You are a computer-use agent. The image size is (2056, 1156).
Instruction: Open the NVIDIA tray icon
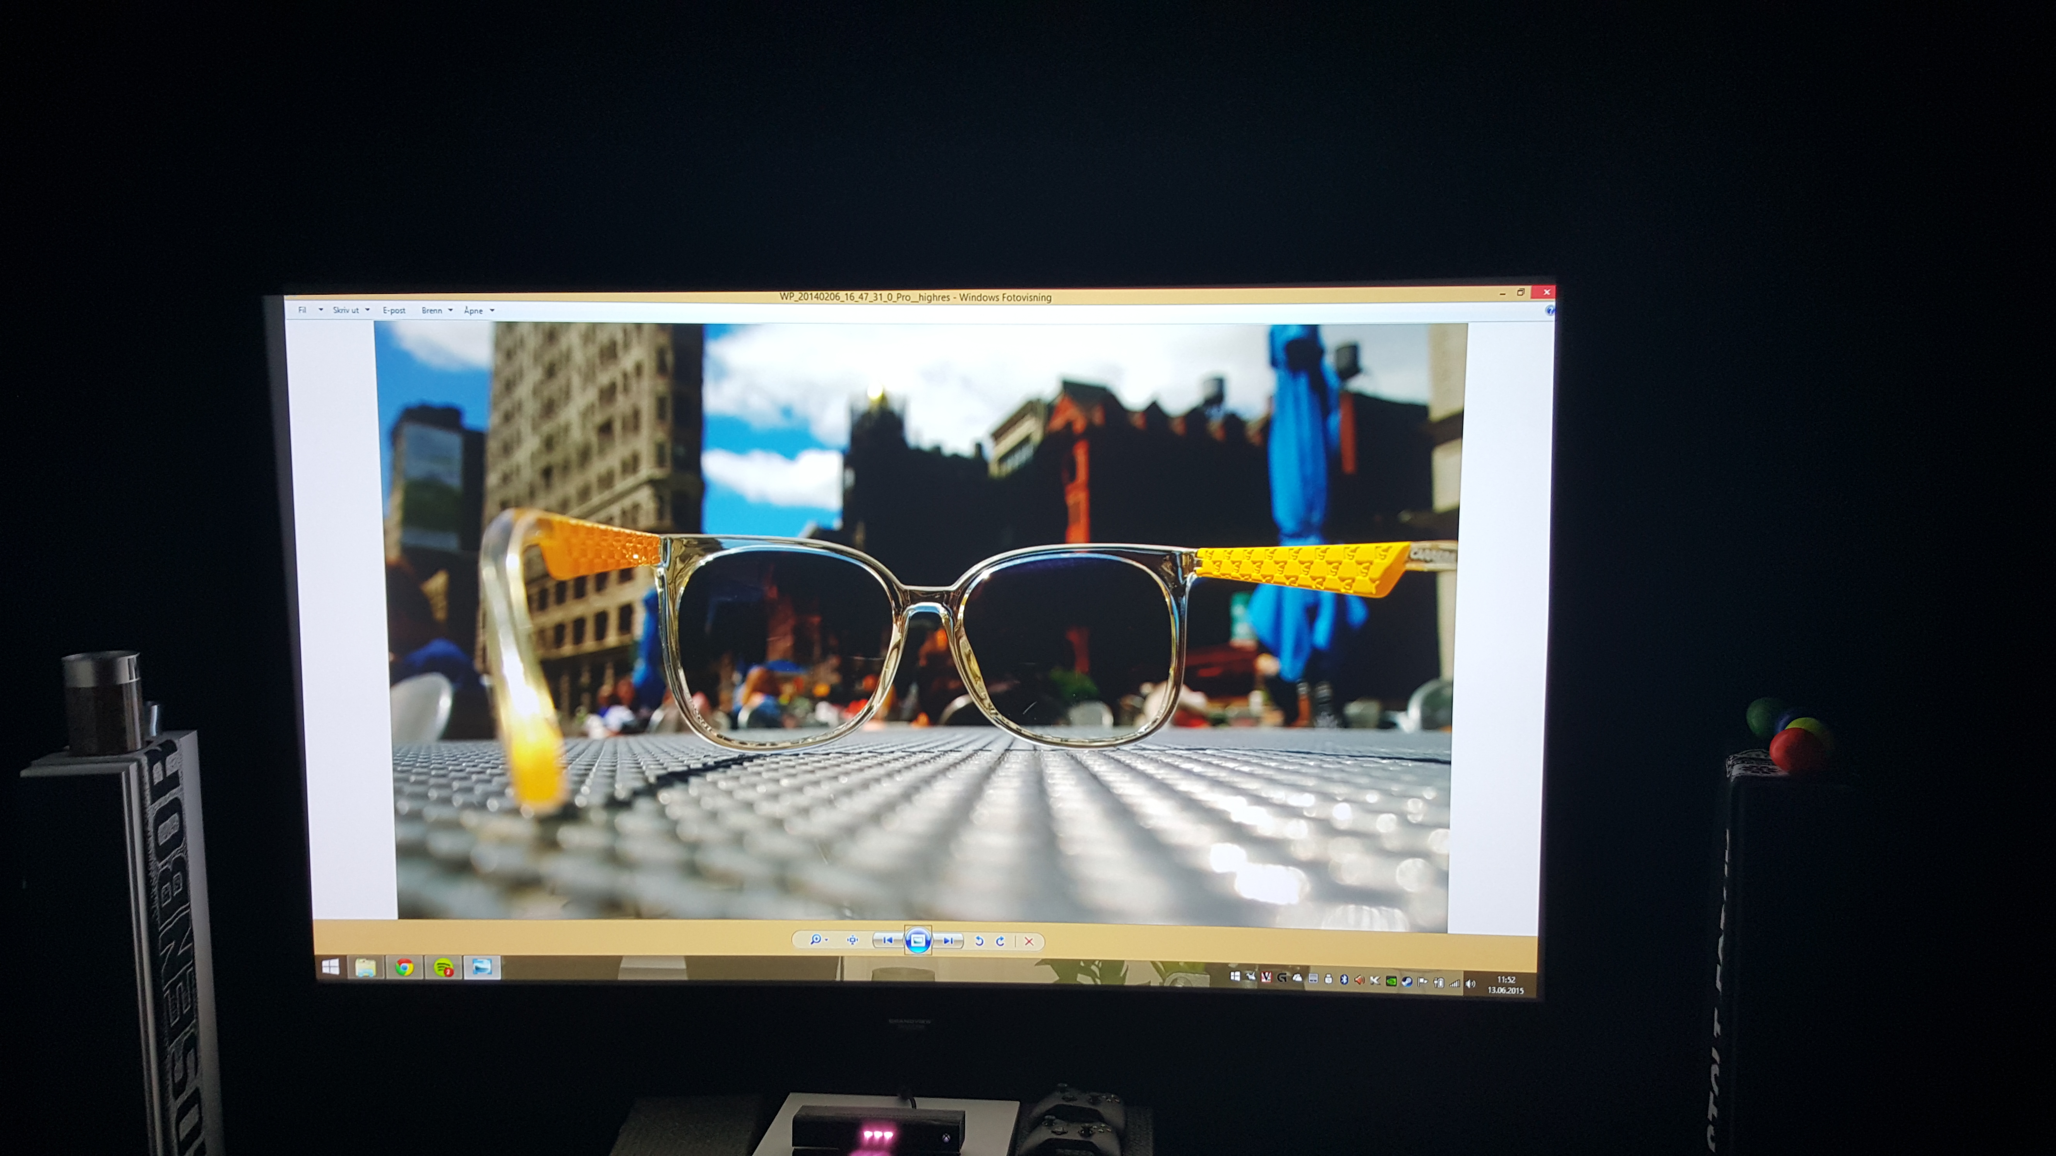pyautogui.click(x=1391, y=982)
